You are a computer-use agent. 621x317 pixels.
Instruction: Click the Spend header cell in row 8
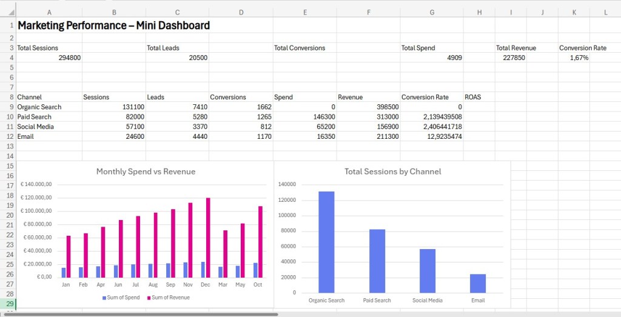(305, 97)
